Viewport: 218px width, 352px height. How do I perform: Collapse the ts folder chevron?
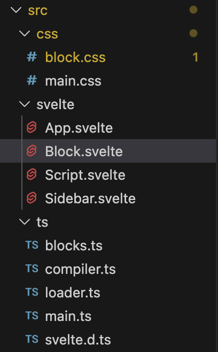(x=25, y=221)
